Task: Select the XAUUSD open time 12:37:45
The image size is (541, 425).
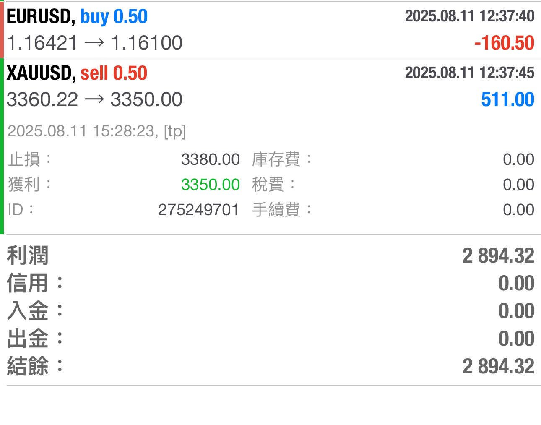Action: (x=469, y=73)
